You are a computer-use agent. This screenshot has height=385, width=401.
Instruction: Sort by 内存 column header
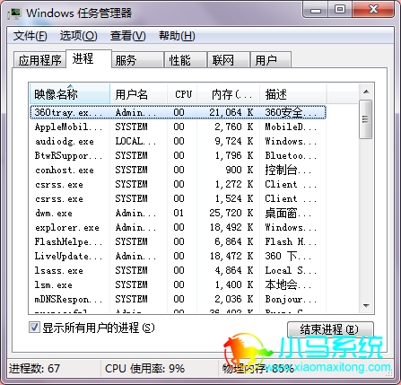pyautogui.click(x=229, y=94)
